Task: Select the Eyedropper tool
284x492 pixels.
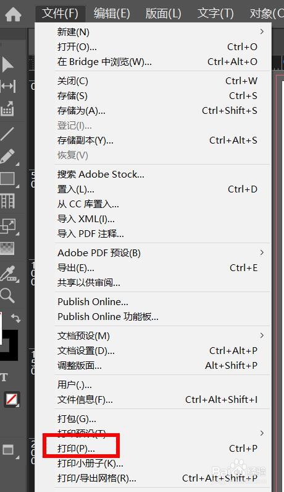Action: [7, 274]
